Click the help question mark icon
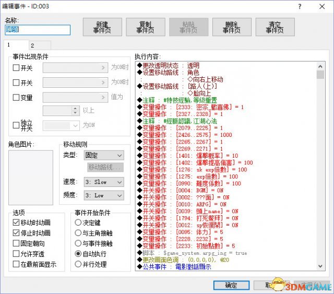Screen dimensions: 334x294 coord(299,6)
